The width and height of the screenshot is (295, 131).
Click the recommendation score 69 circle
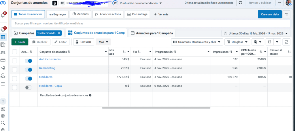point(115,3)
